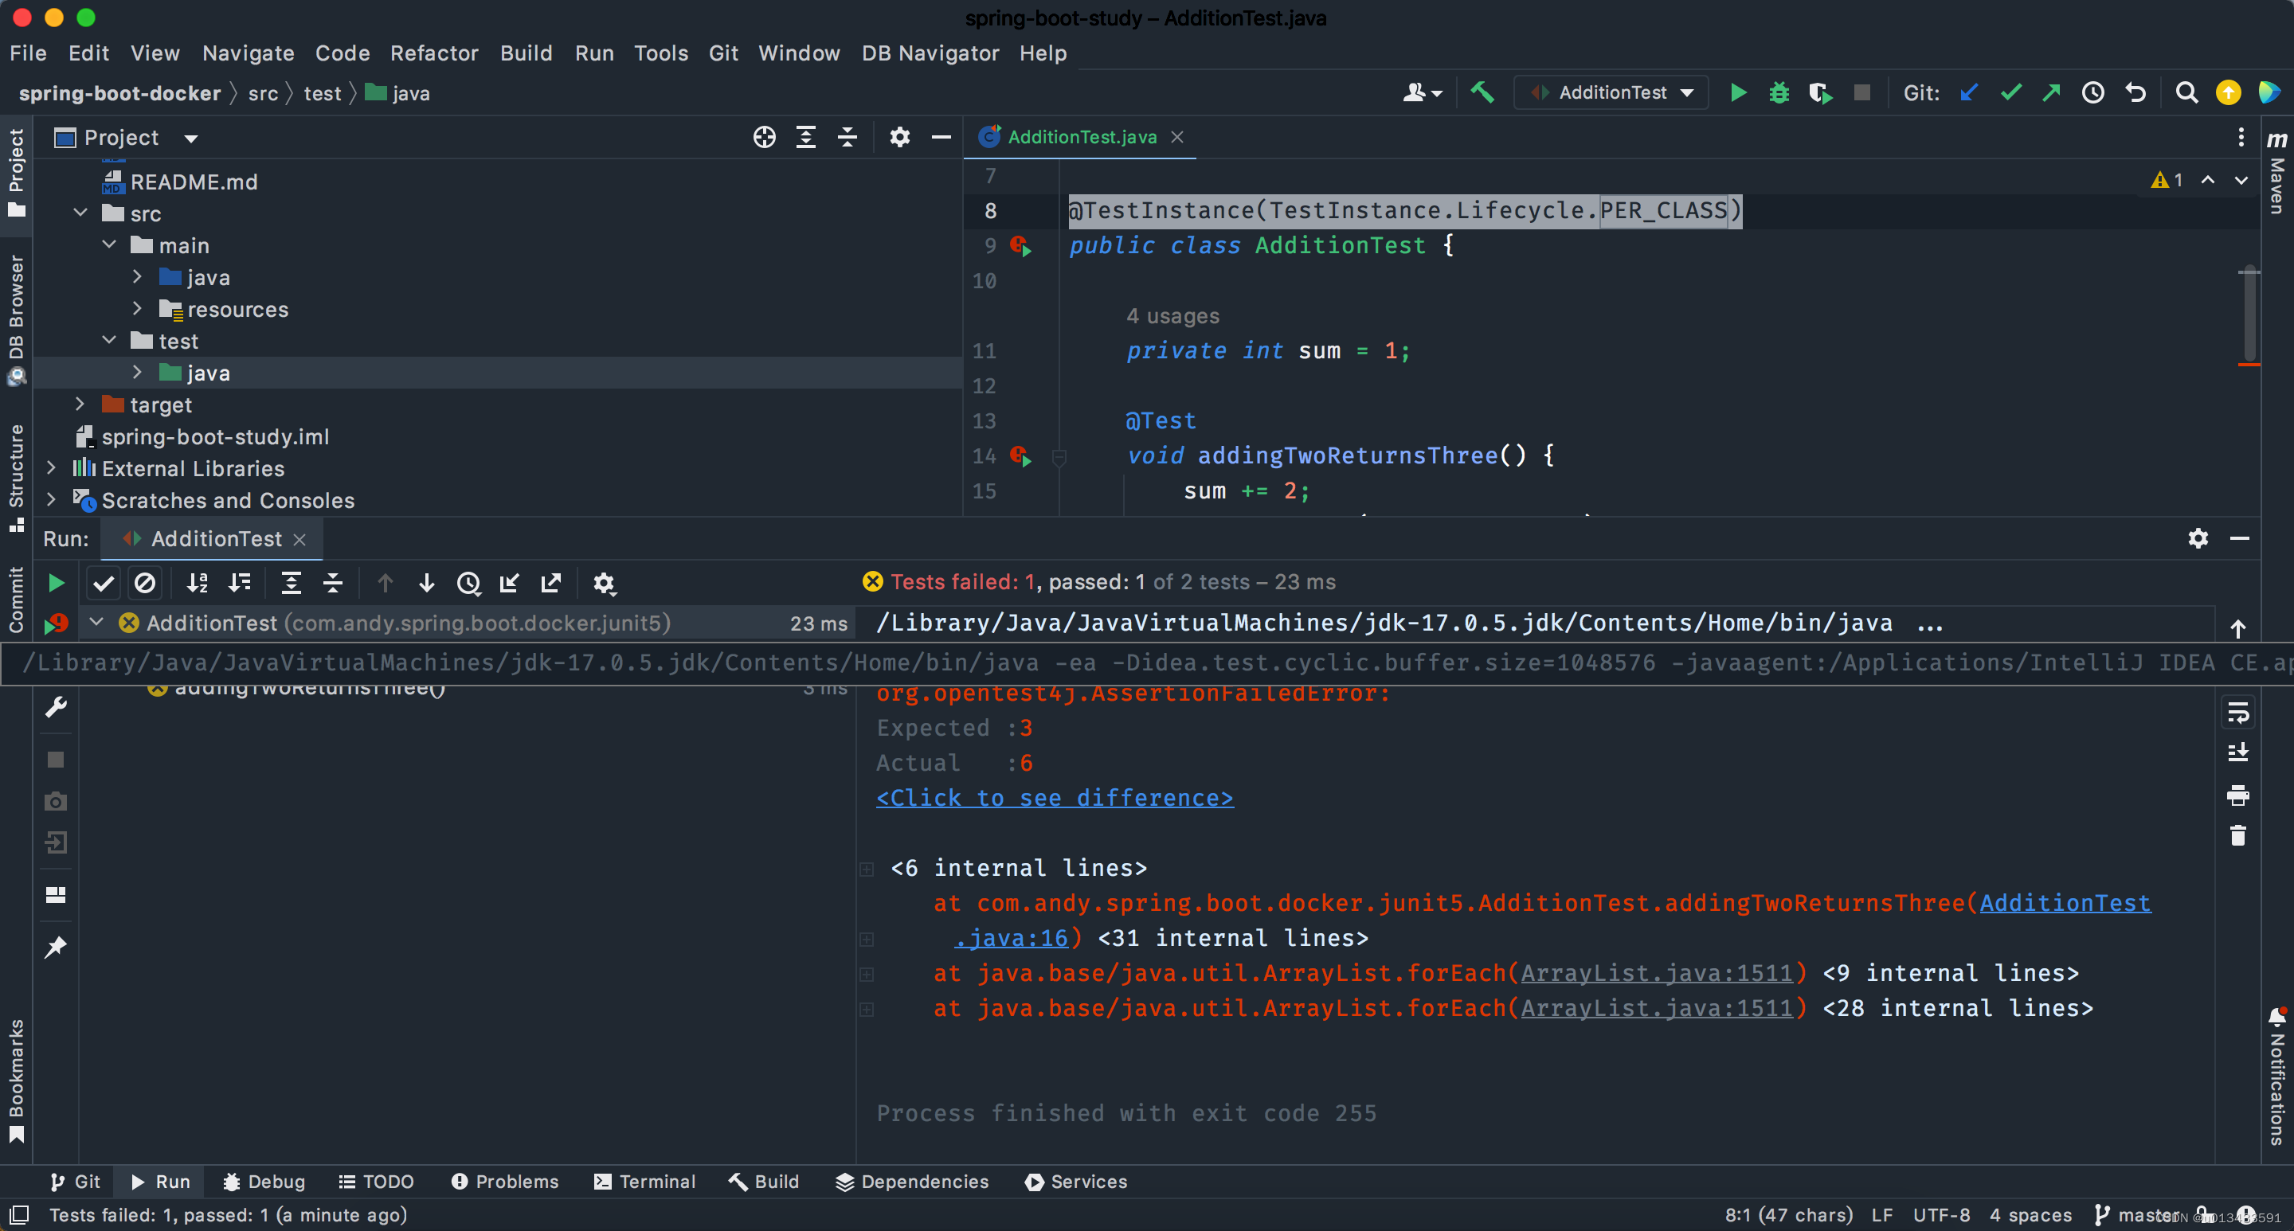This screenshot has width=2294, height=1231.
Task: Expand External Libraries node
Action: [51, 468]
